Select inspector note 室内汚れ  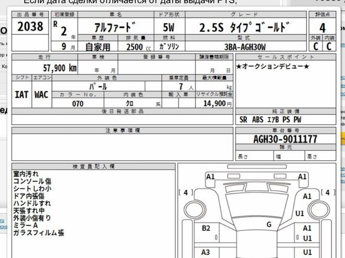(x=26, y=174)
